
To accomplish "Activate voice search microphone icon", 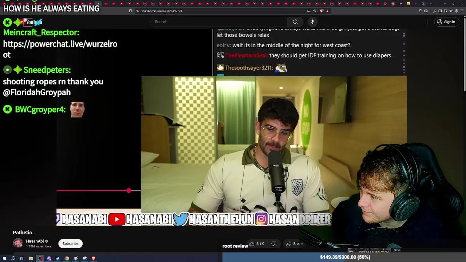I will [312, 22].
